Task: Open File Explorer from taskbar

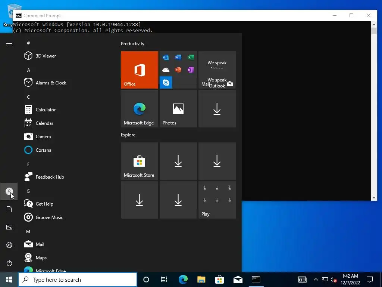Action: coord(201,280)
